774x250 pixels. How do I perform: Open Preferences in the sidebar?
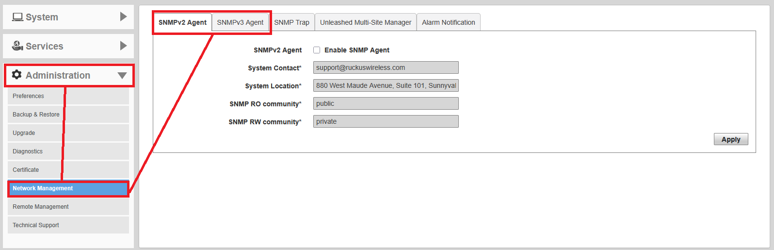[28, 96]
